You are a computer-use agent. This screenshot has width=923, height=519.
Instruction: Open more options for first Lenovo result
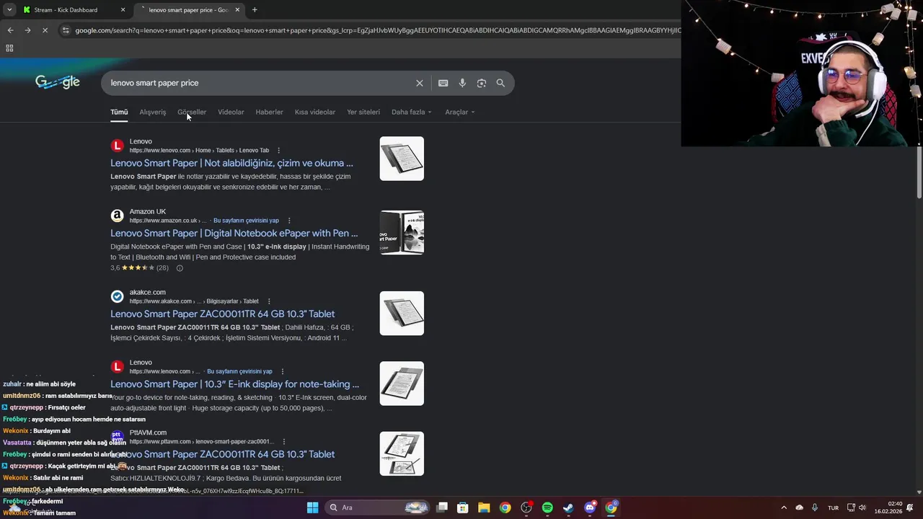tap(278, 151)
